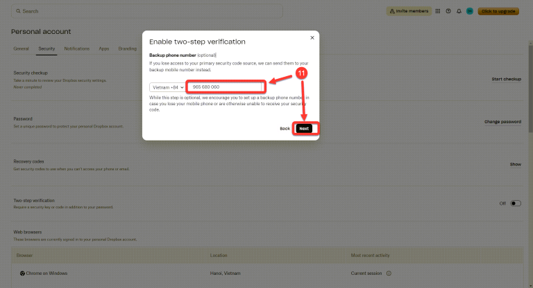This screenshot has width=533, height=288.
Task: Click the Current session info icon
Action: click(x=389, y=273)
